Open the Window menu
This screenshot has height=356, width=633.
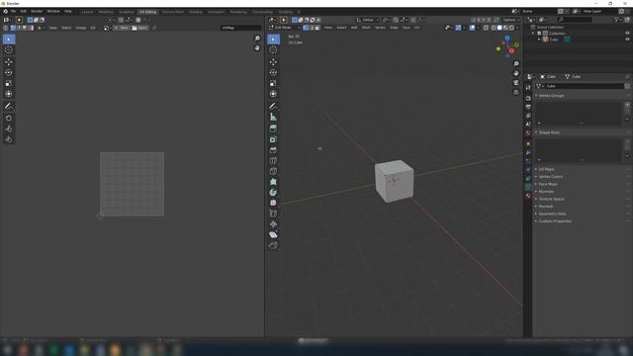click(x=53, y=11)
